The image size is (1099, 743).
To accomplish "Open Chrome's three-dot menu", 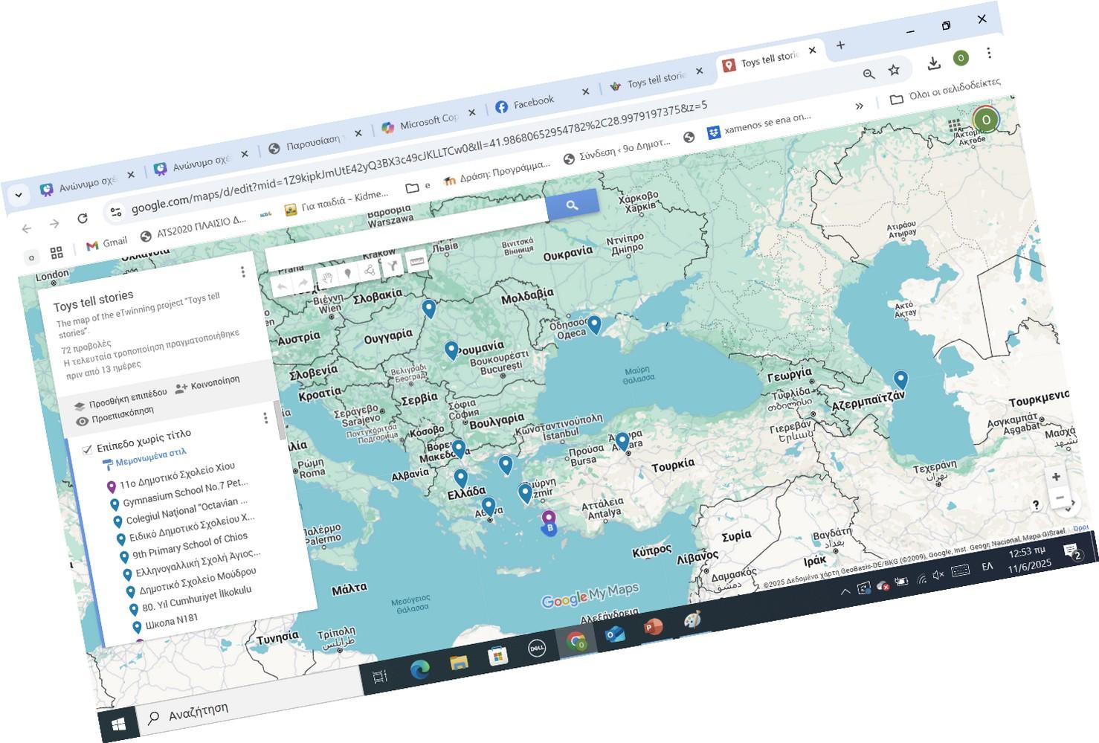I will pos(989,54).
